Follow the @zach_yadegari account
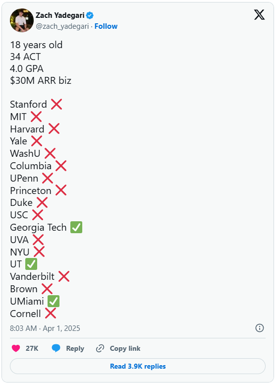 pyautogui.click(x=106, y=26)
